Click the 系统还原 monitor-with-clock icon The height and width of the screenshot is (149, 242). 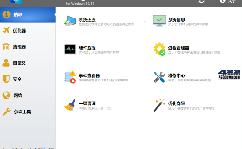pyautogui.click(x=70, y=21)
